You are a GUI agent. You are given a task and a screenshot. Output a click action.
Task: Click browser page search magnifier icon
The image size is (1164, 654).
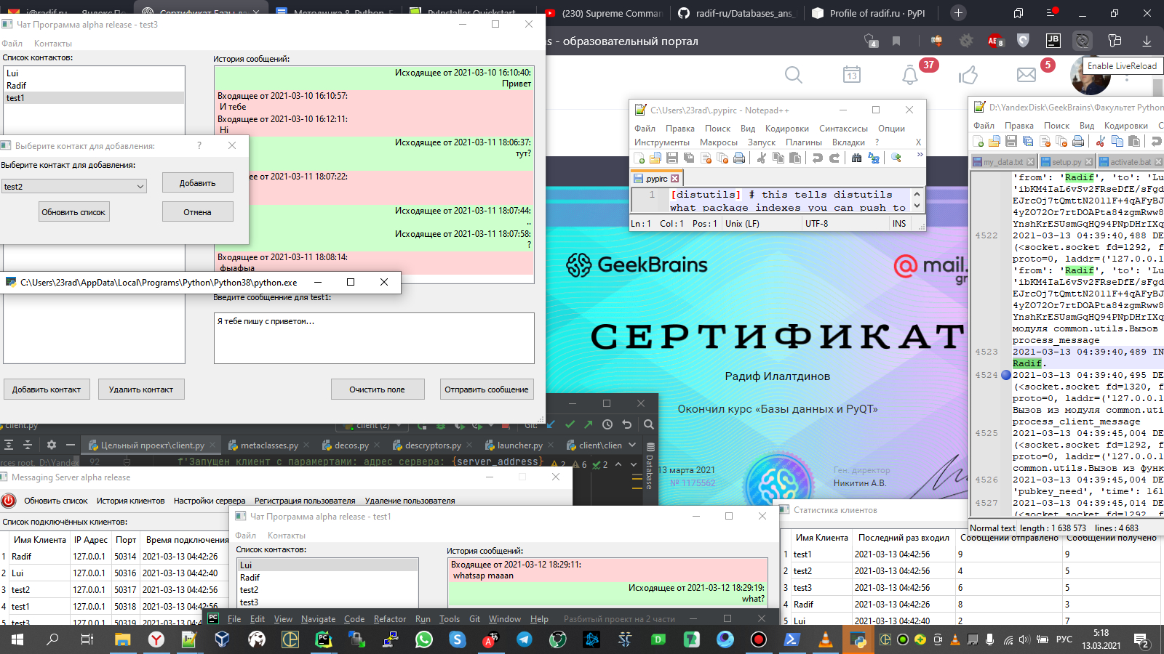pos(794,75)
